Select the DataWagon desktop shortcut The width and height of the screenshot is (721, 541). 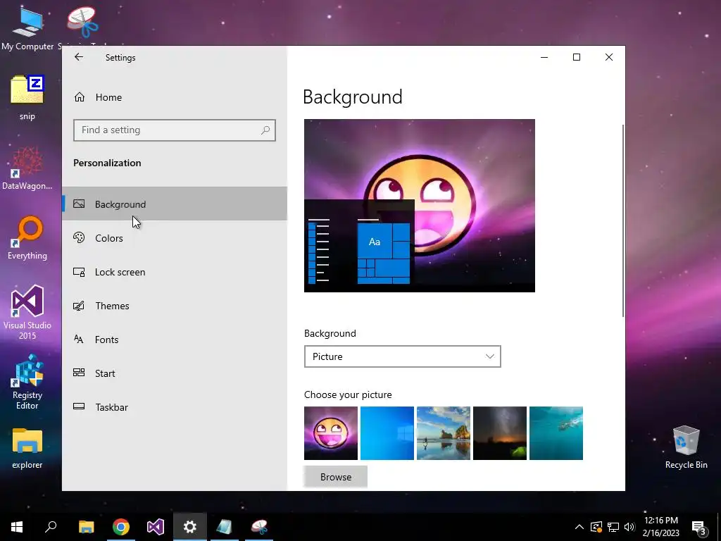click(27, 168)
